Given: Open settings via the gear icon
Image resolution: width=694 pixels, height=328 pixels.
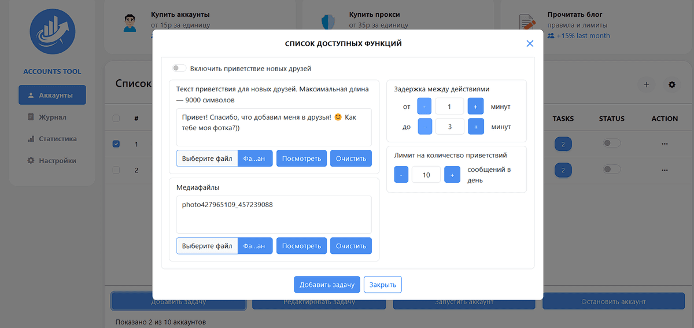Looking at the screenshot, I should 671,85.
